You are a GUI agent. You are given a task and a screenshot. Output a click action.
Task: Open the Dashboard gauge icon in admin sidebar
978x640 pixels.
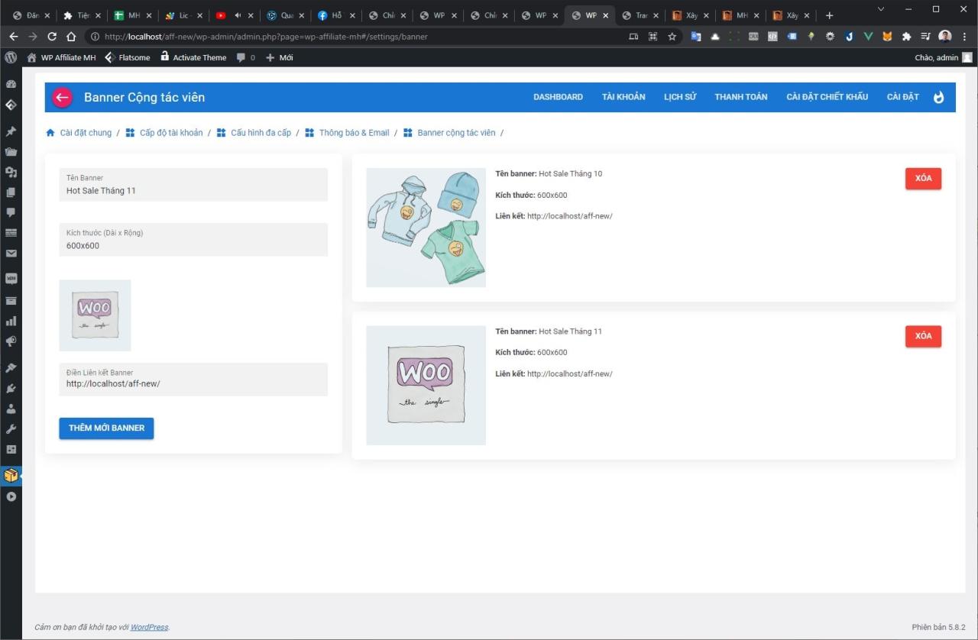(x=11, y=84)
